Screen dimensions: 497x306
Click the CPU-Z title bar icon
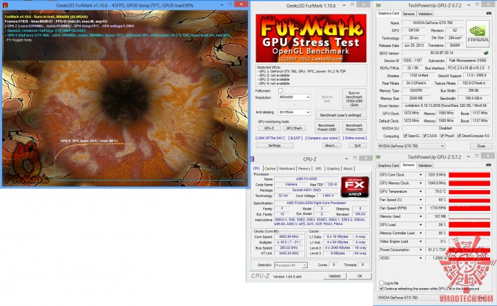(252, 159)
